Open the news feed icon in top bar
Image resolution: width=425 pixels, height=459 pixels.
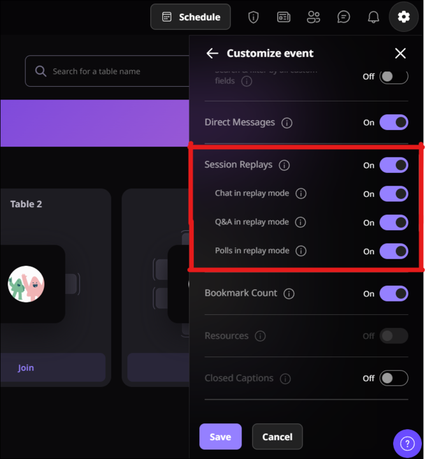click(284, 17)
